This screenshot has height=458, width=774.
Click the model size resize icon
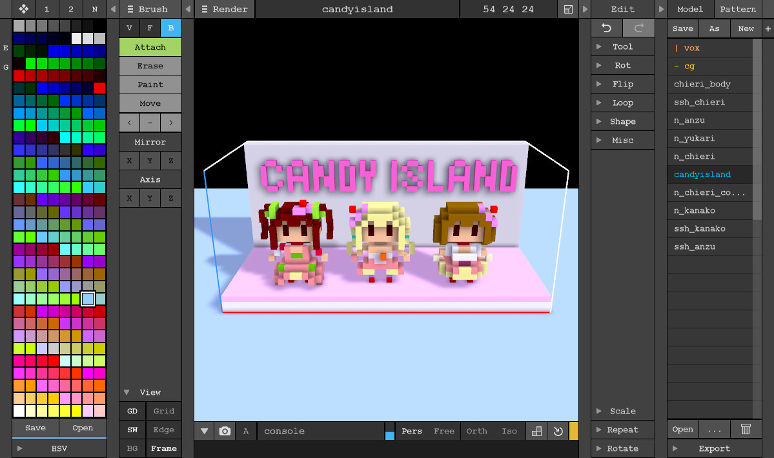pos(568,9)
